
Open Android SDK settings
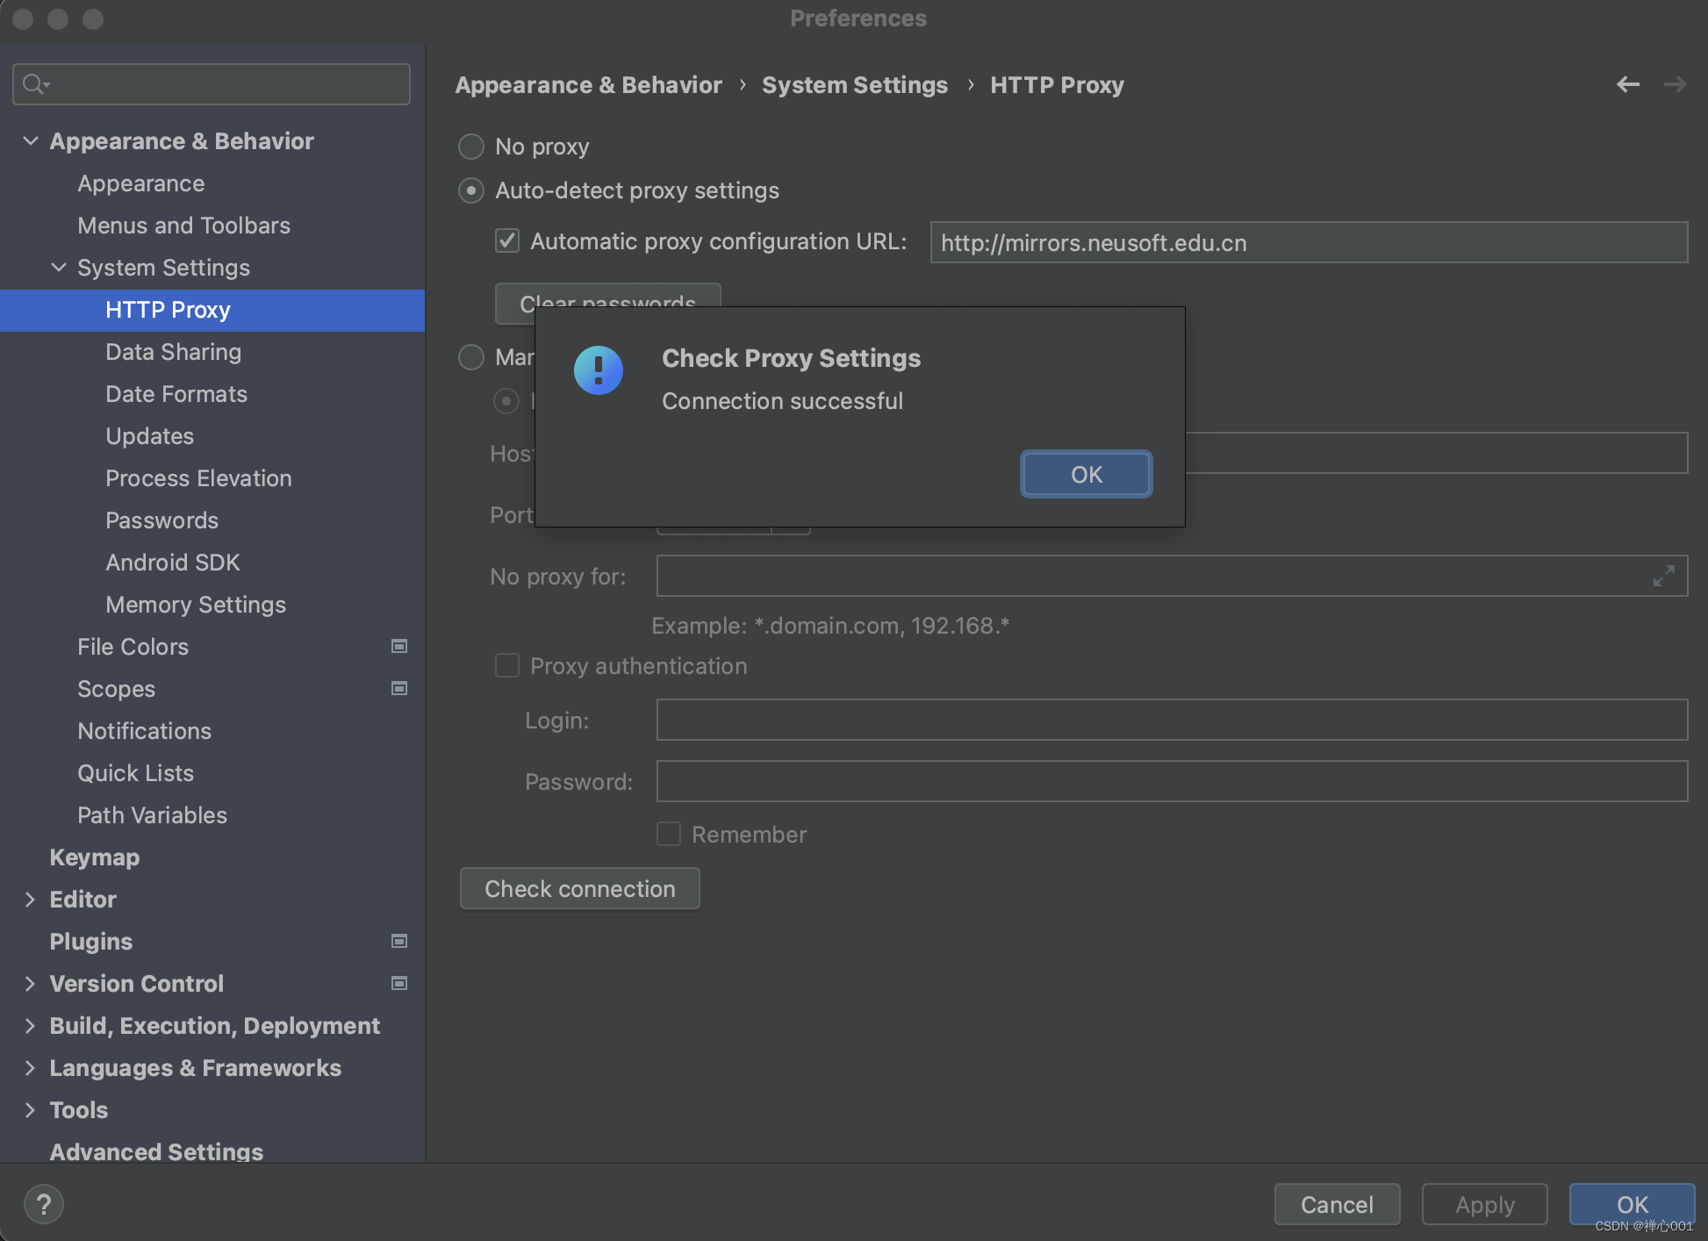pos(173,563)
